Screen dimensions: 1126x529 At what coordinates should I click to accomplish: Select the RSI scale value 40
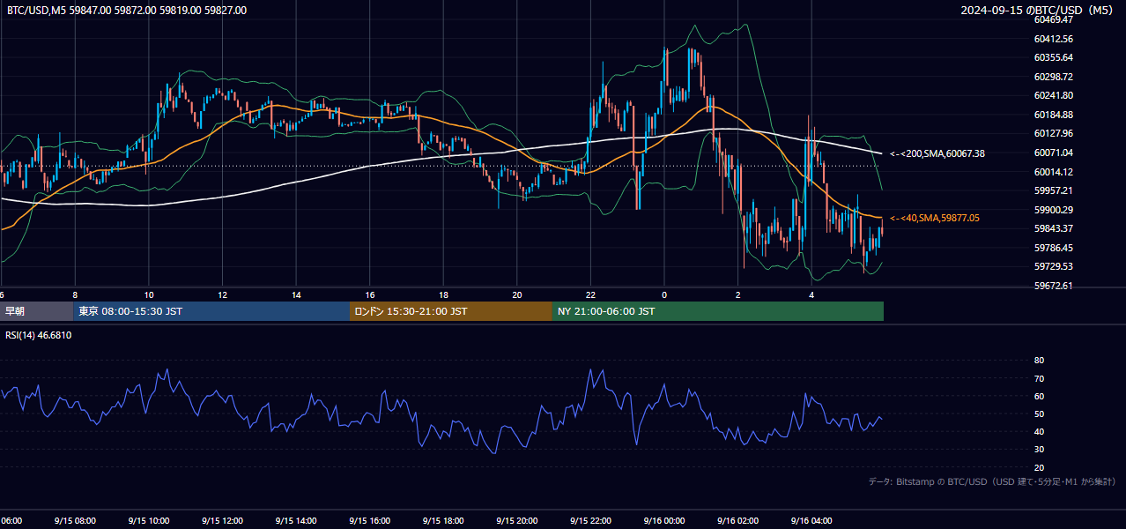click(1039, 431)
